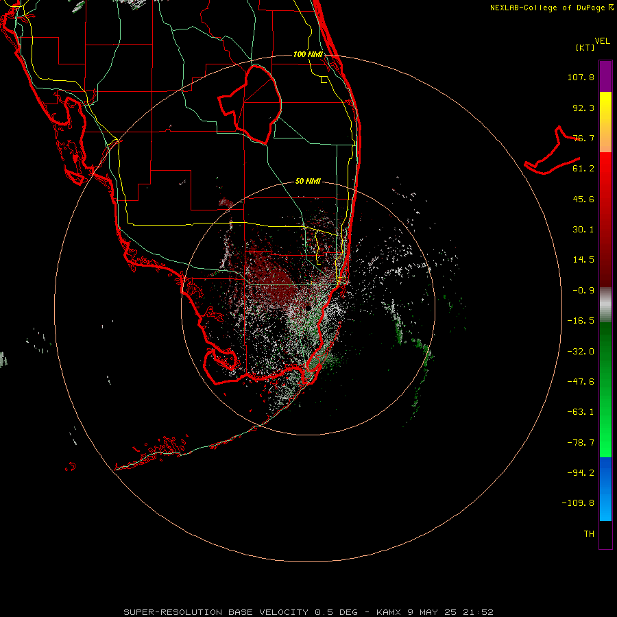The image size is (617, 617).
Task: Select the 76.7 velocity legend value
Action: (x=583, y=138)
